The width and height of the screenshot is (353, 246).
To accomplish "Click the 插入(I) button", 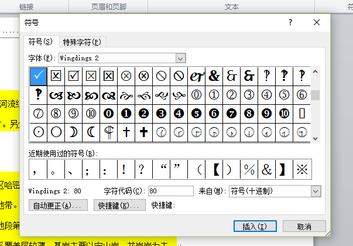I will (x=255, y=226).
